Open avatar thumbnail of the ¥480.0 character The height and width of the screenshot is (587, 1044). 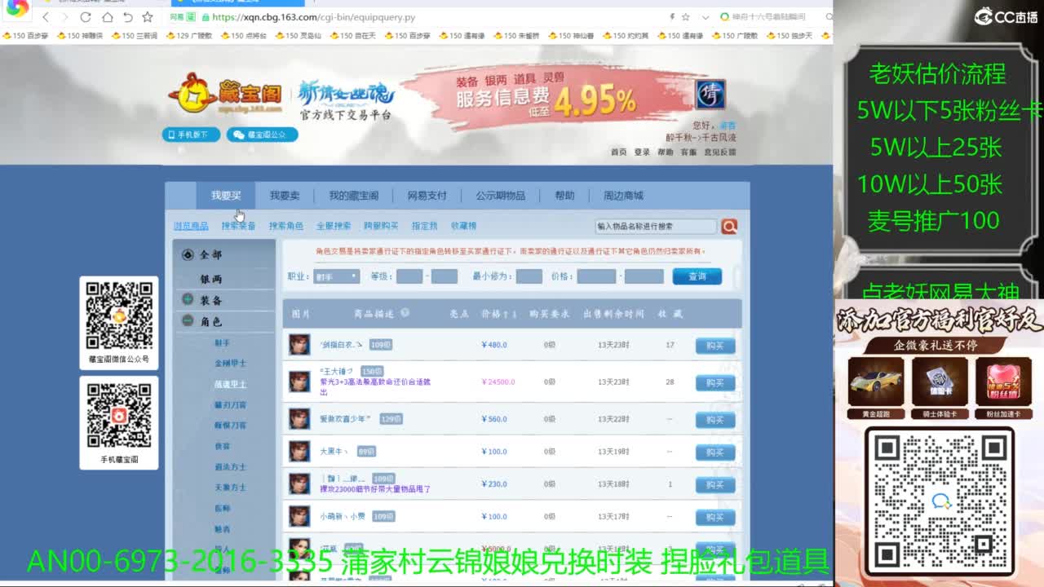point(299,344)
